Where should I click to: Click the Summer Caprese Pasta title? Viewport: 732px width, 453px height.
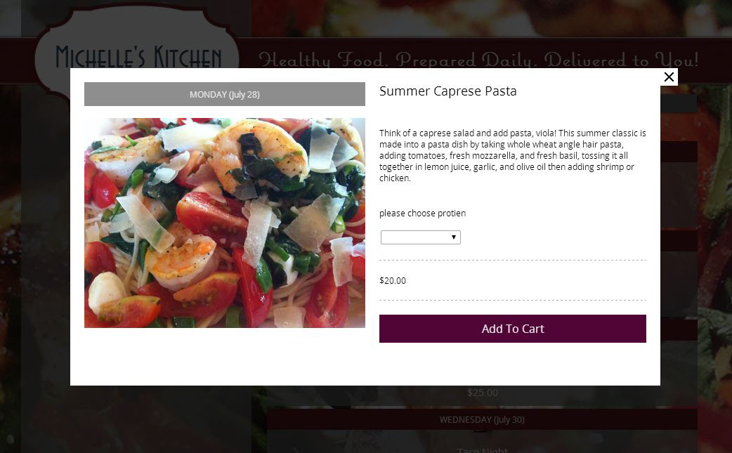(x=447, y=91)
